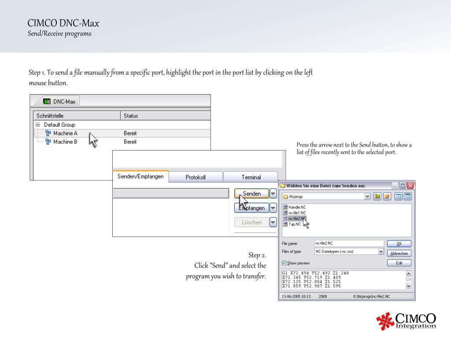Click the Machine B port icon
Screen dimensions: 451x338
[48, 142]
